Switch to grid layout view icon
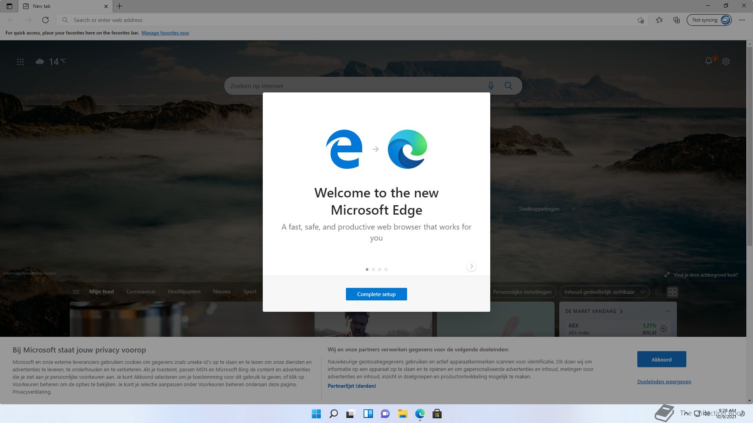Viewport: 753px width, 423px height. (x=673, y=292)
